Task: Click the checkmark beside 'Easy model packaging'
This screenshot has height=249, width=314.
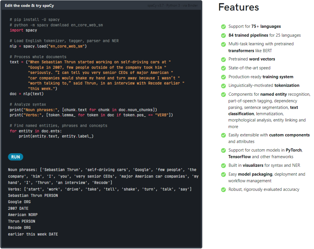Action: [223, 175]
